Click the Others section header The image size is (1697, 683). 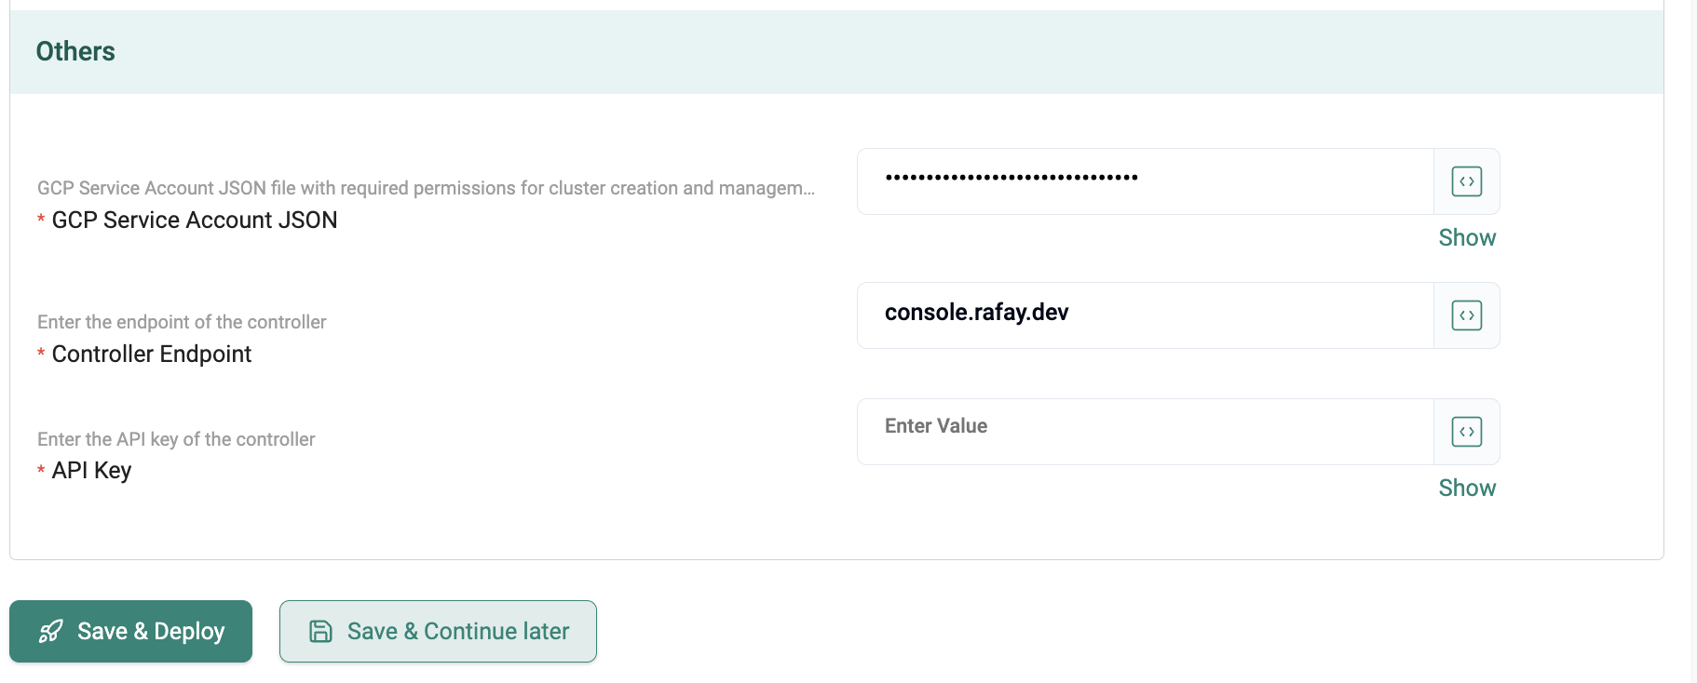pyautogui.click(x=75, y=52)
